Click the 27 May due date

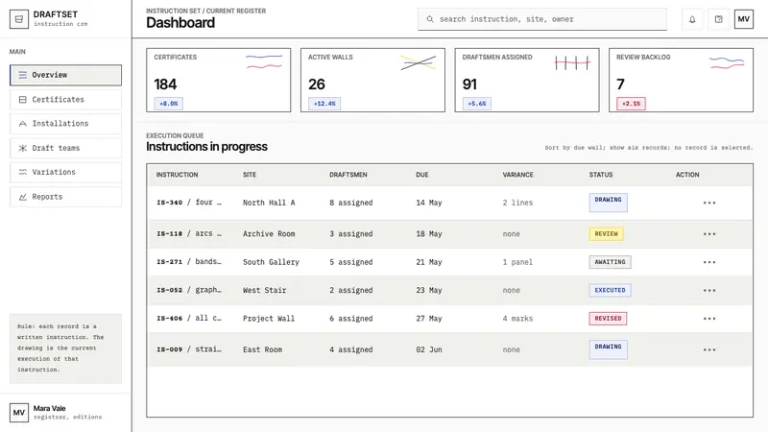pyautogui.click(x=428, y=319)
